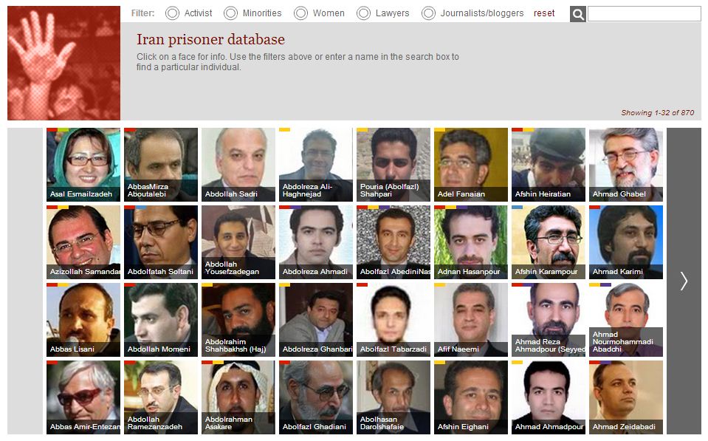Click the raised hand logo image

[63, 63]
